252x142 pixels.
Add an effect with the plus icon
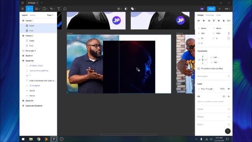click(229, 117)
